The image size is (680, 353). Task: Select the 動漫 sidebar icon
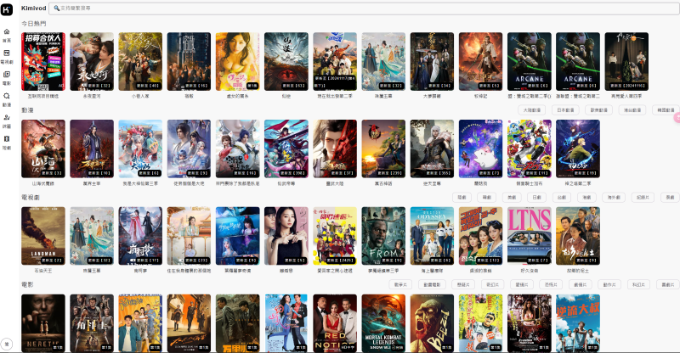7,99
